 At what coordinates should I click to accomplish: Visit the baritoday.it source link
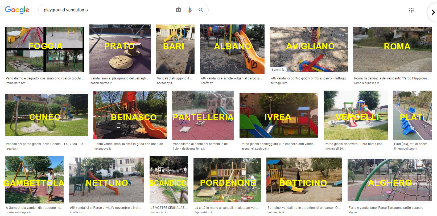tap(164, 83)
